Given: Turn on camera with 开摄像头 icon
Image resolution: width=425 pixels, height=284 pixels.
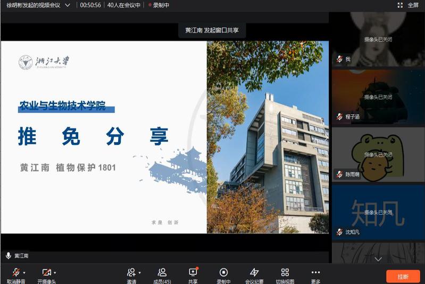Looking at the screenshot, I should tap(47, 272).
